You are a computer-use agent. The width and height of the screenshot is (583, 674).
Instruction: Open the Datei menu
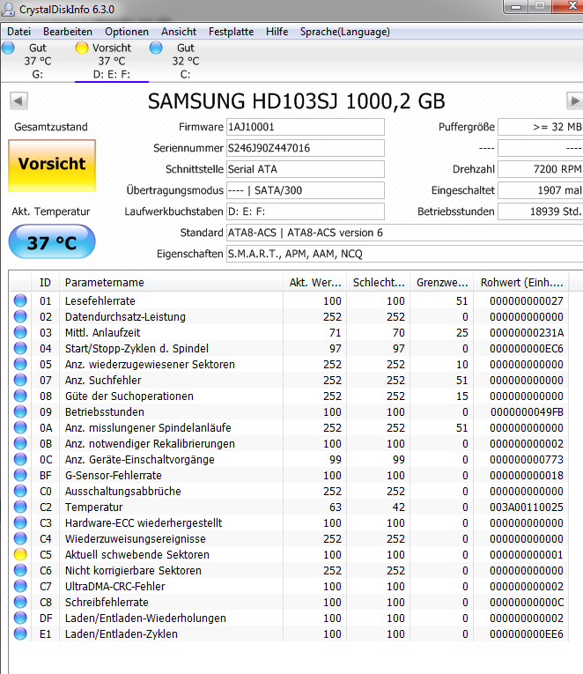click(18, 32)
